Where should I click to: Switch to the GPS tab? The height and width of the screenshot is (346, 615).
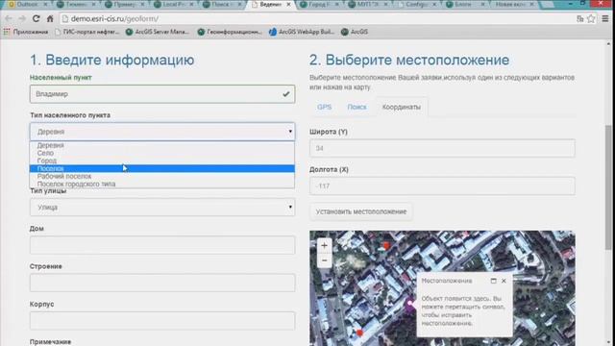[x=325, y=107]
